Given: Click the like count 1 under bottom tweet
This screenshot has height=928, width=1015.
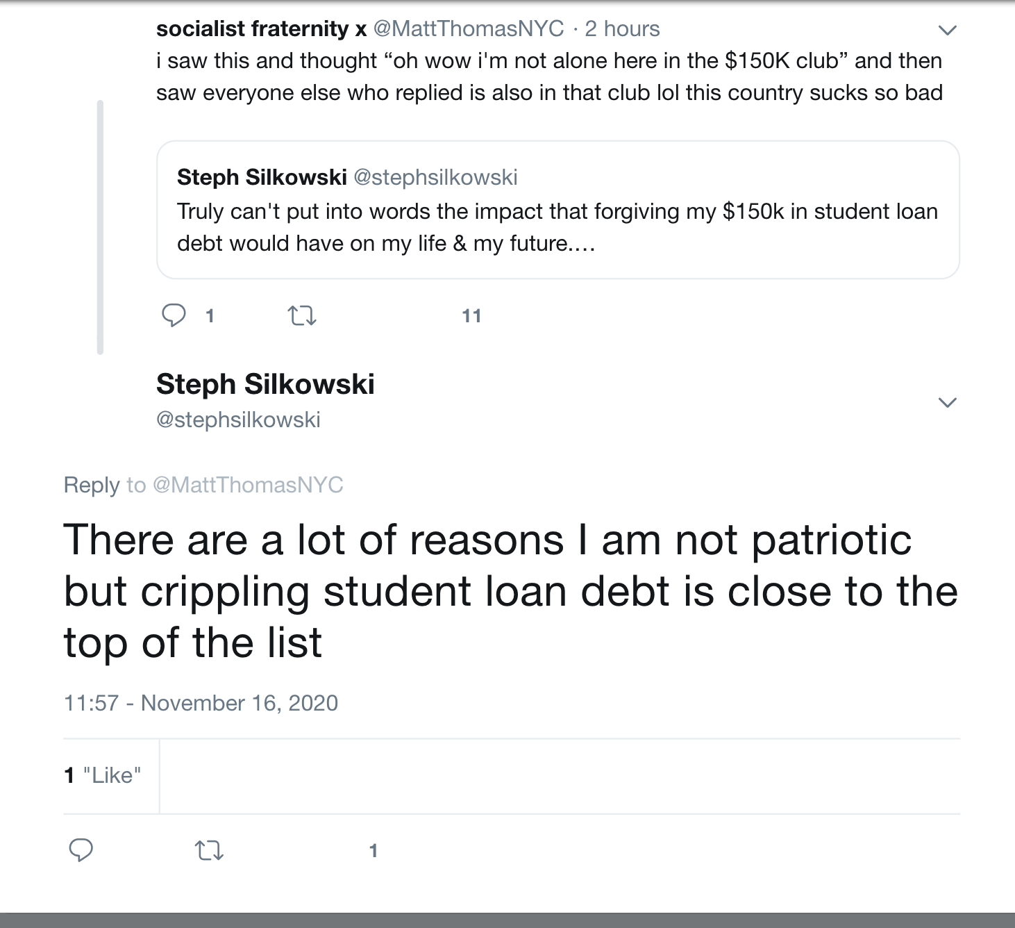Looking at the screenshot, I should click(374, 850).
